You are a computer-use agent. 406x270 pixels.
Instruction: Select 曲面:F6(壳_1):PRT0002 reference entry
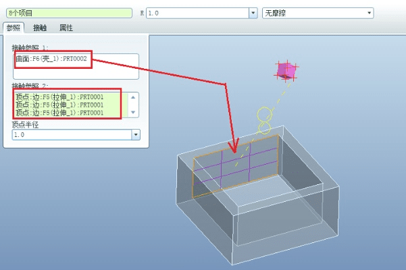click(51, 59)
